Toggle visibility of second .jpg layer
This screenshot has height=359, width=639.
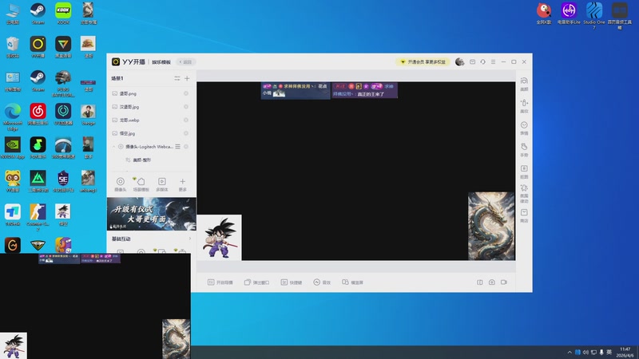click(186, 107)
